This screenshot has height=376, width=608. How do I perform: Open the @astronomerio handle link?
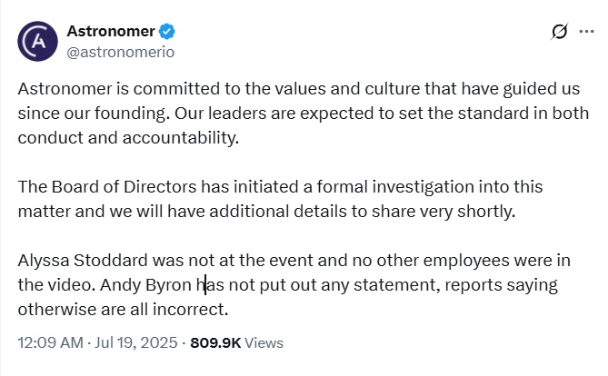click(121, 52)
